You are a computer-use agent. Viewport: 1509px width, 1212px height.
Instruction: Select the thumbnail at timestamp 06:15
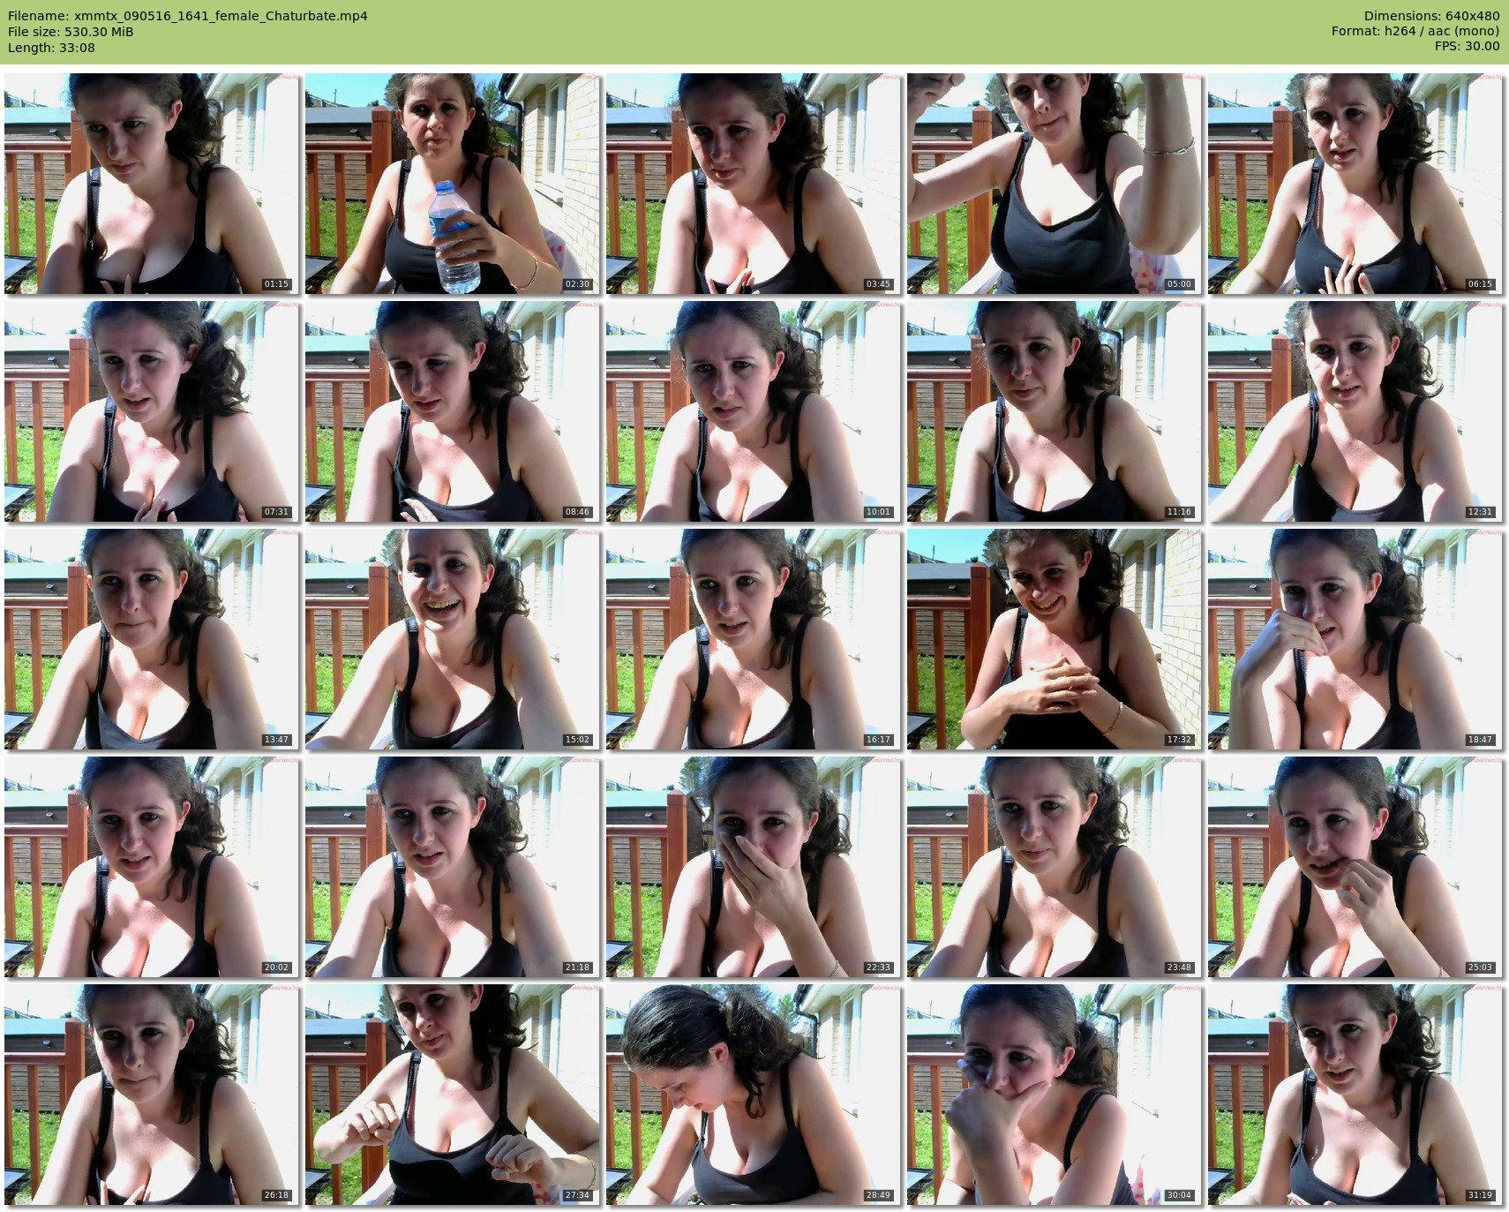1355,184
